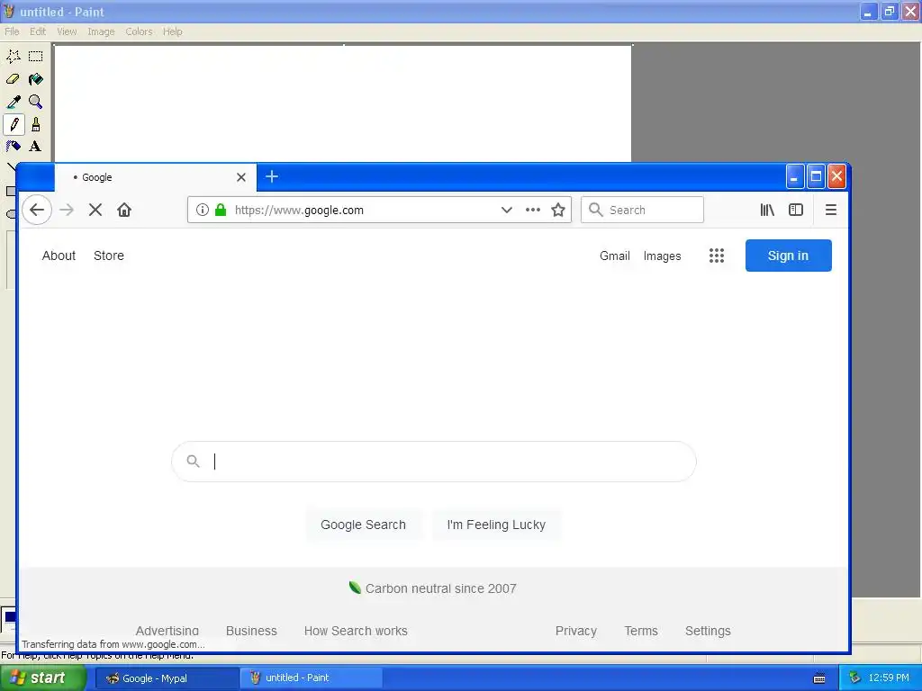Open Carbon neutral since 2007 link
This screenshot has height=691, width=922.
(x=433, y=588)
